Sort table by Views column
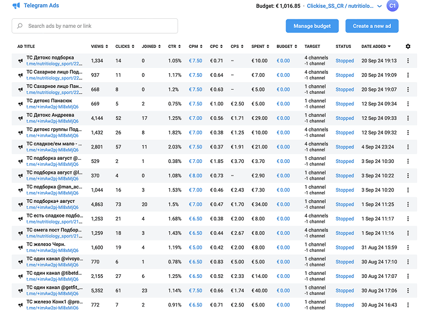 coord(99,46)
